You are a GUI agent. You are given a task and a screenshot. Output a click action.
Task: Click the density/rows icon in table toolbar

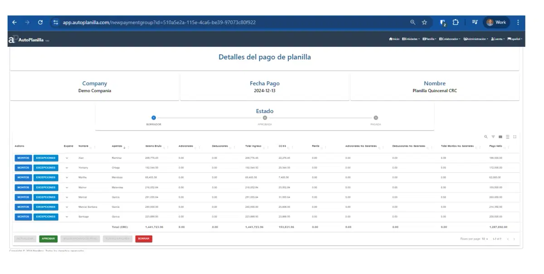(x=508, y=137)
